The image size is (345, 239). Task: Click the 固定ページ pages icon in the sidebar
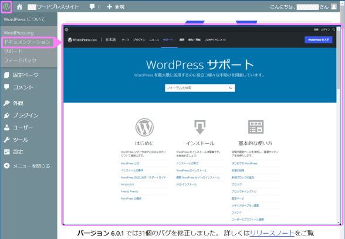(x=6, y=75)
